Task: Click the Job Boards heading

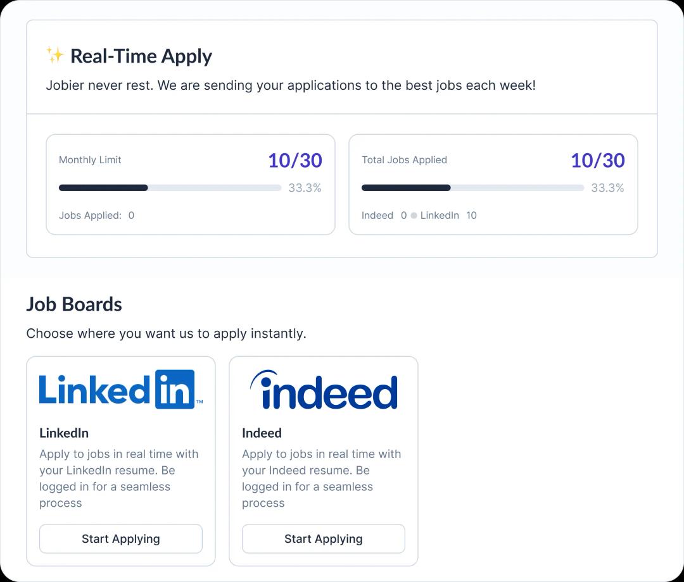Action: point(74,304)
